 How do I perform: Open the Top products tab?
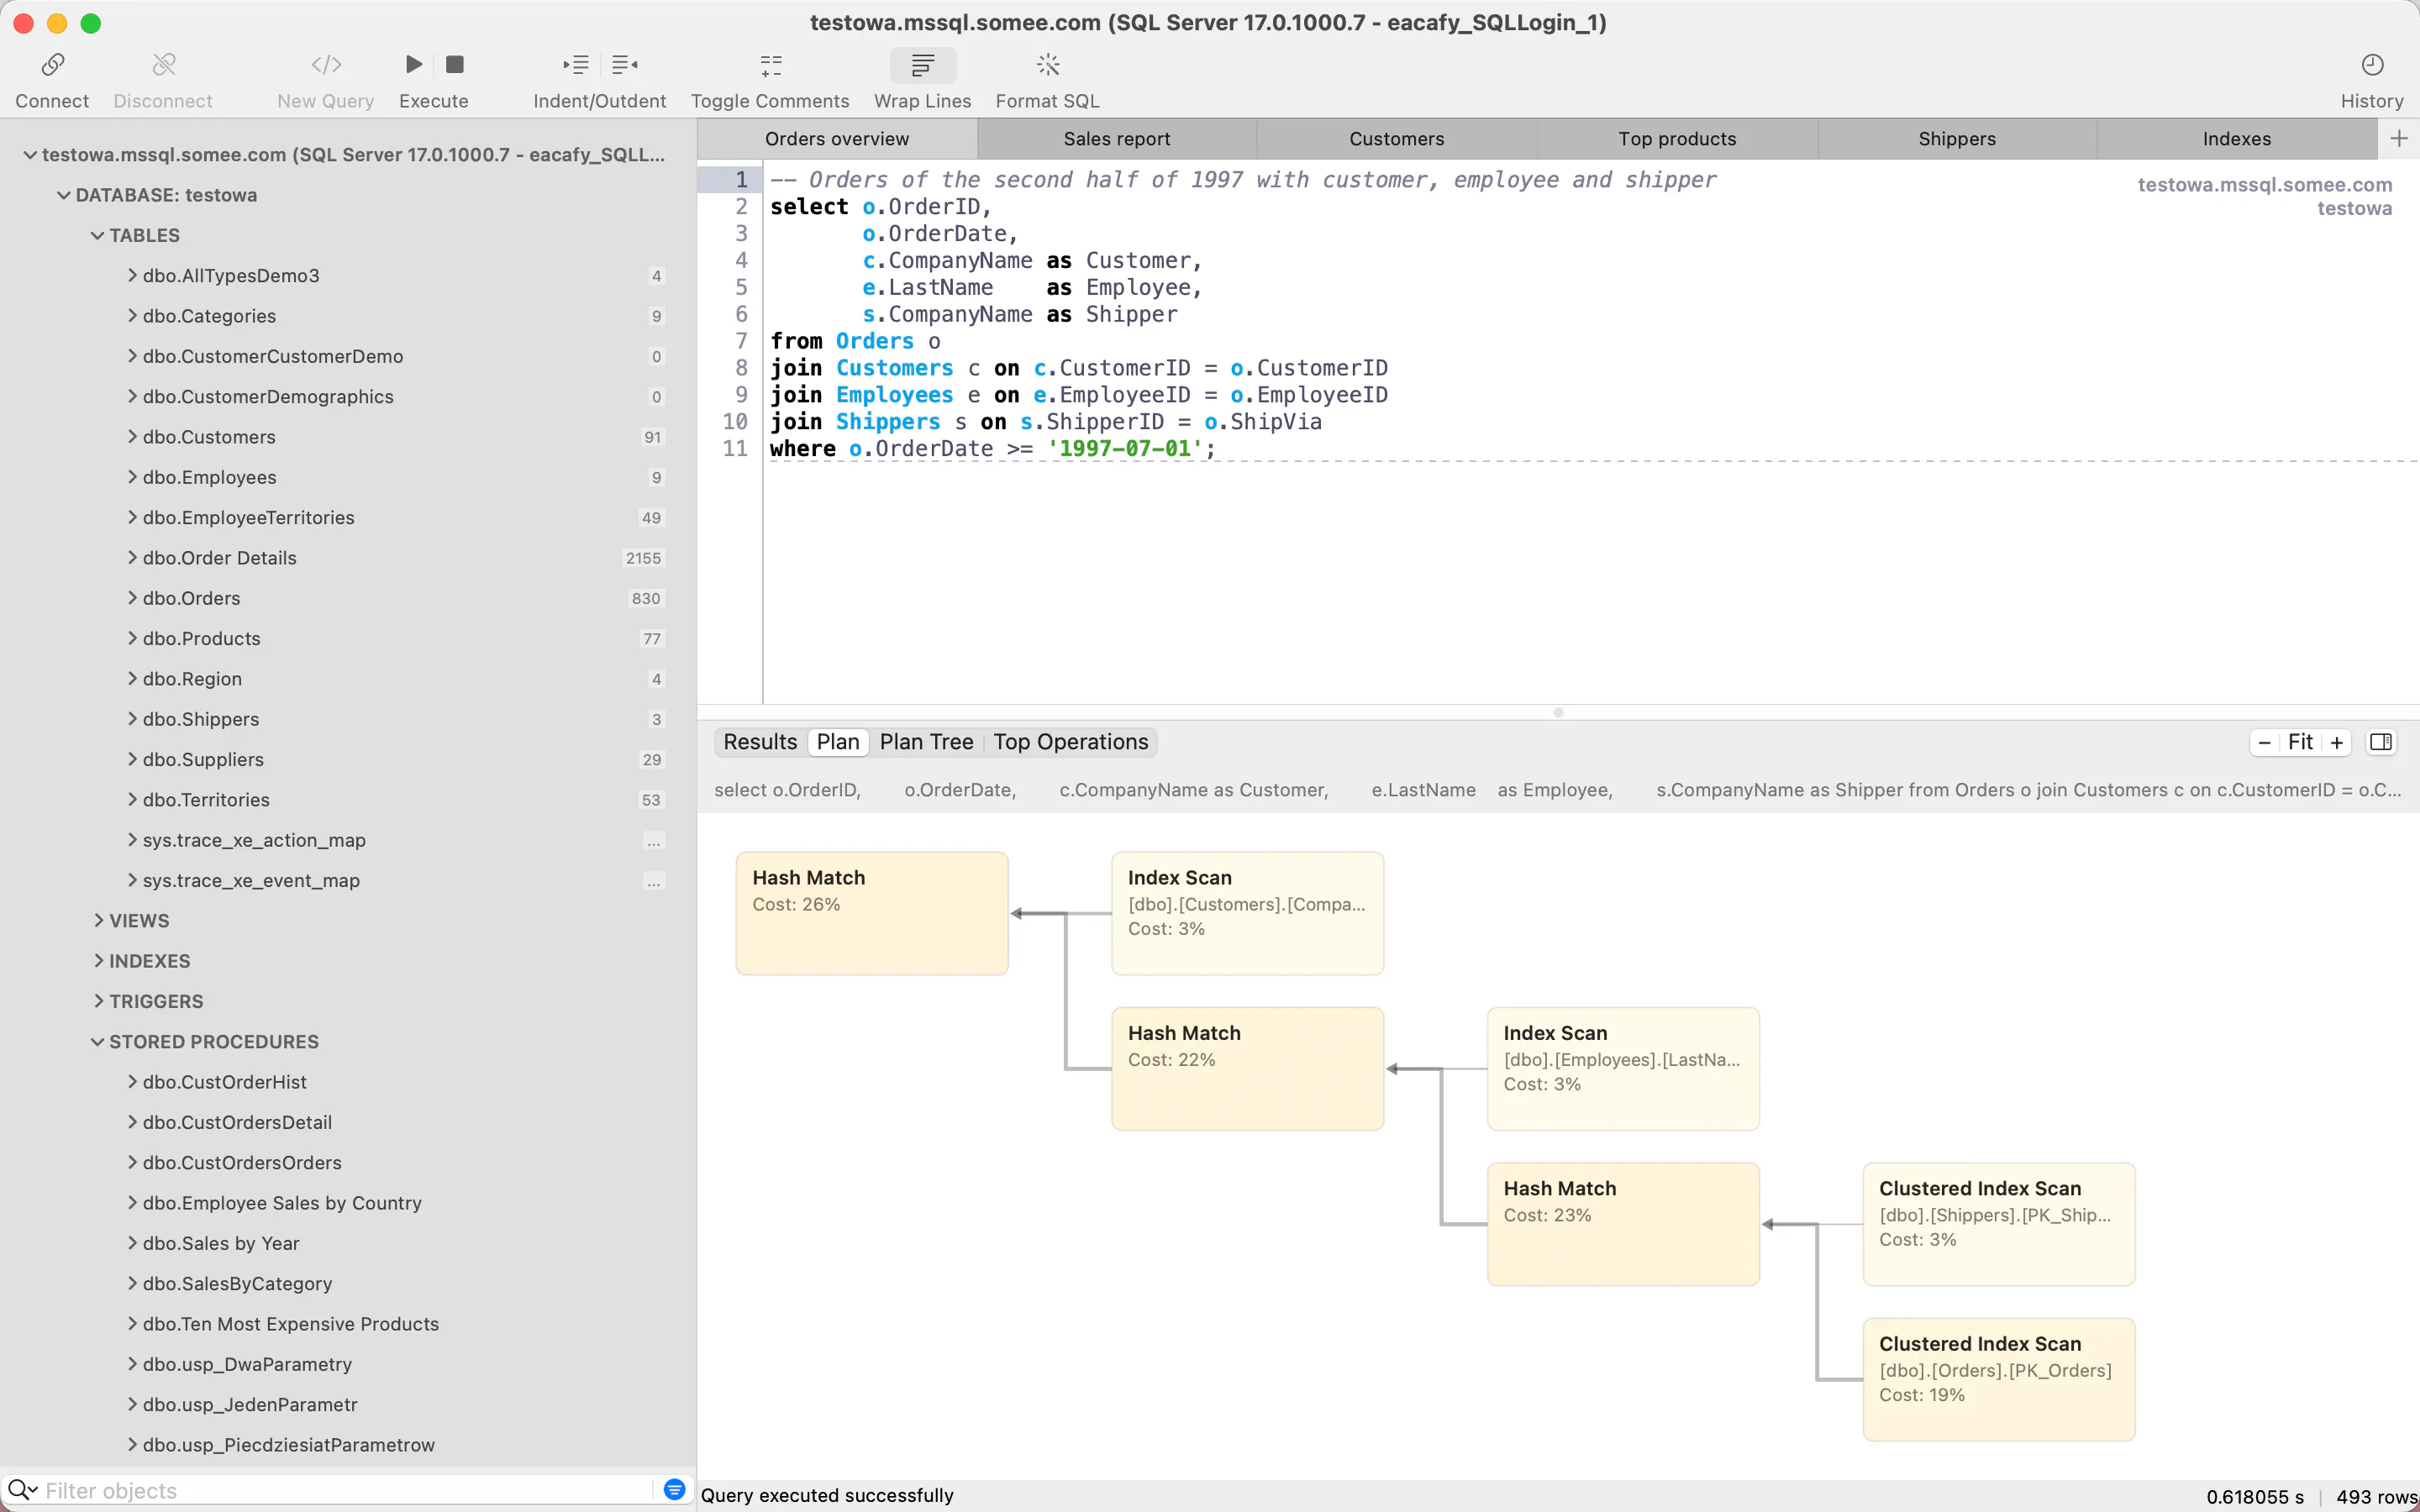1677,139
